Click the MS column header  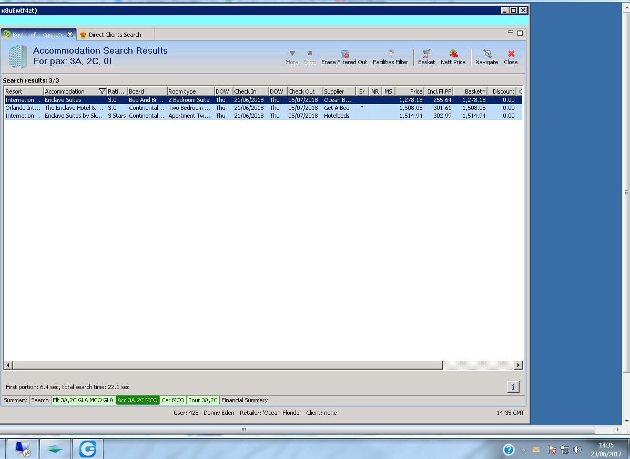pos(388,91)
